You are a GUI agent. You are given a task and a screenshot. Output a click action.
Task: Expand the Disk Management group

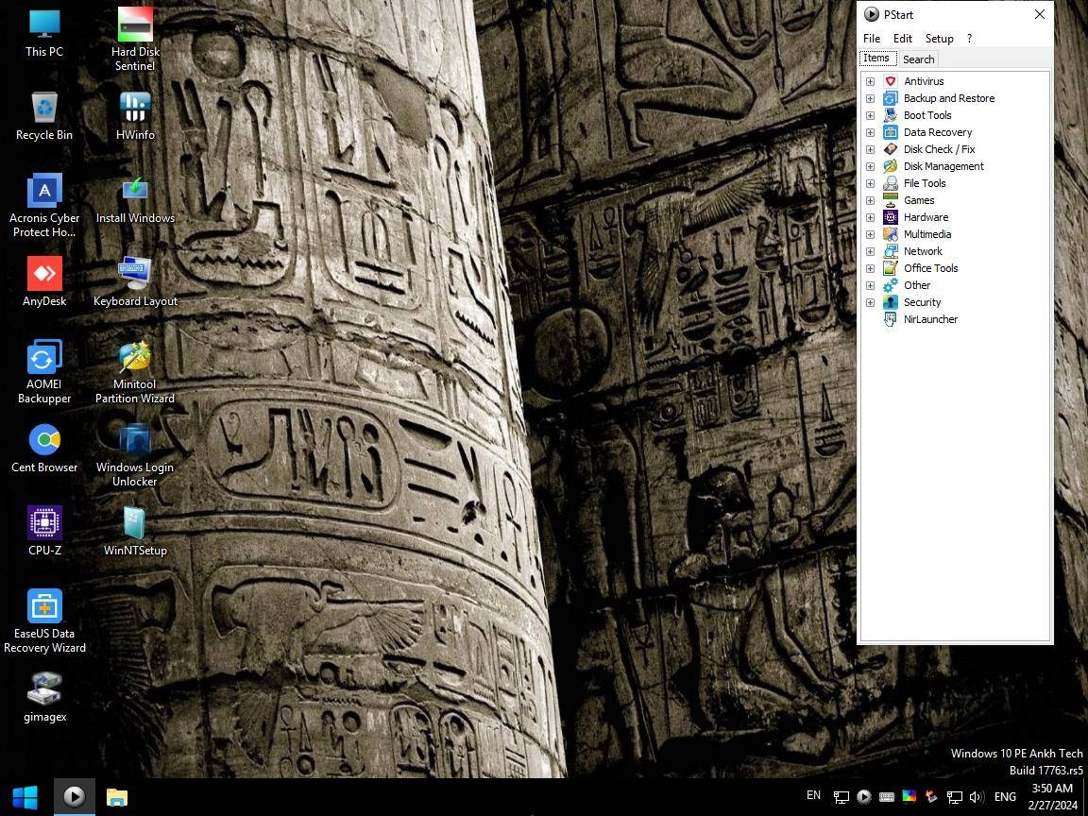click(870, 166)
